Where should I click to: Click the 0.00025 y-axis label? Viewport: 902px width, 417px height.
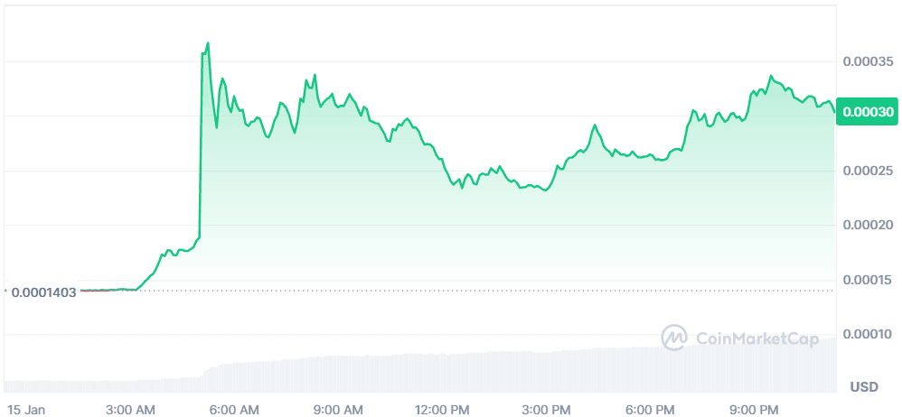[868, 171]
